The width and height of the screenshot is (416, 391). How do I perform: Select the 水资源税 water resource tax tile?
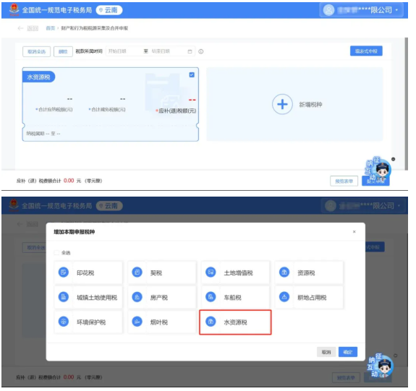235,322
